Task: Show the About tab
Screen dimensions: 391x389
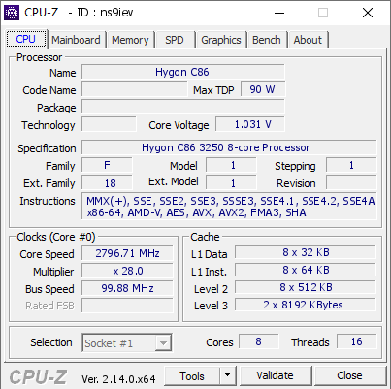Action: [x=308, y=40]
